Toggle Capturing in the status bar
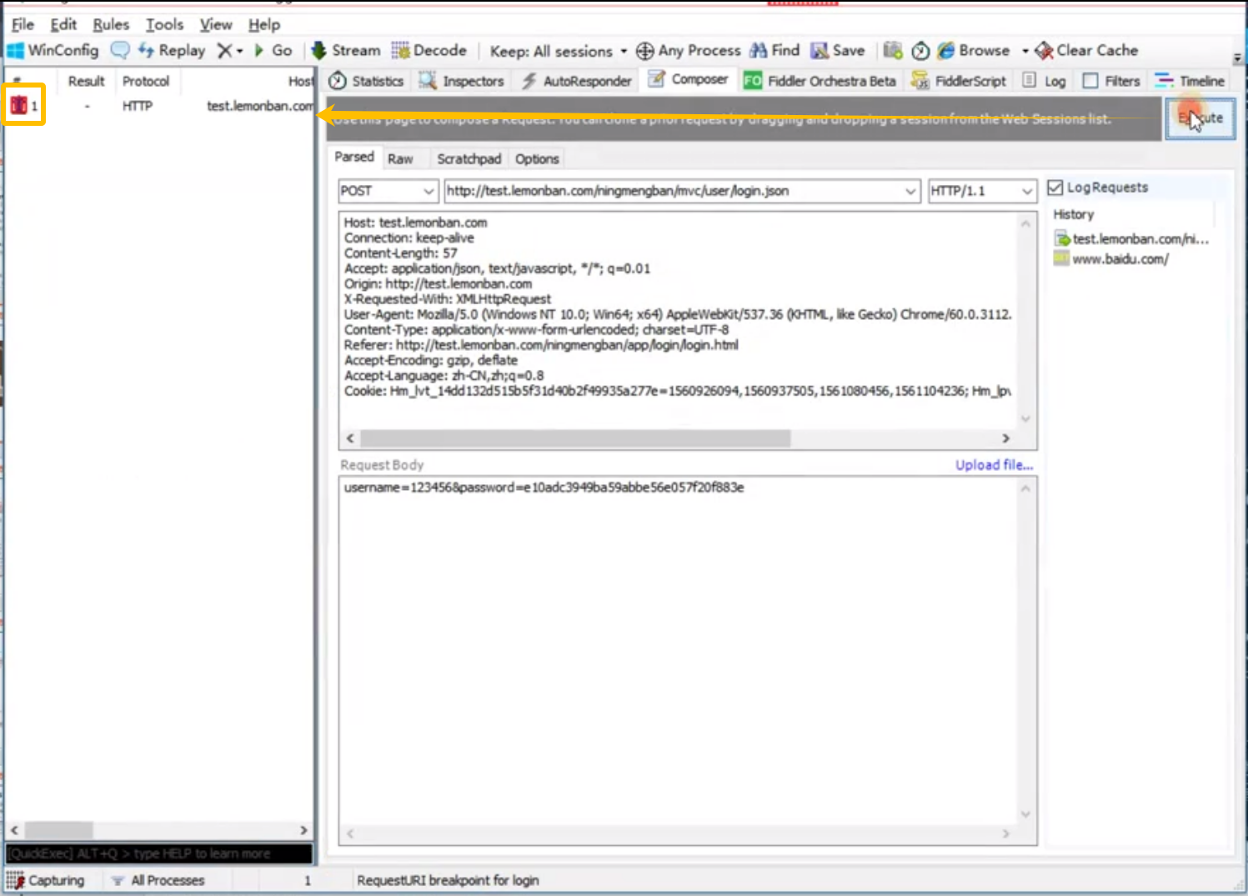 pyautogui.click(x=46, y=880)
